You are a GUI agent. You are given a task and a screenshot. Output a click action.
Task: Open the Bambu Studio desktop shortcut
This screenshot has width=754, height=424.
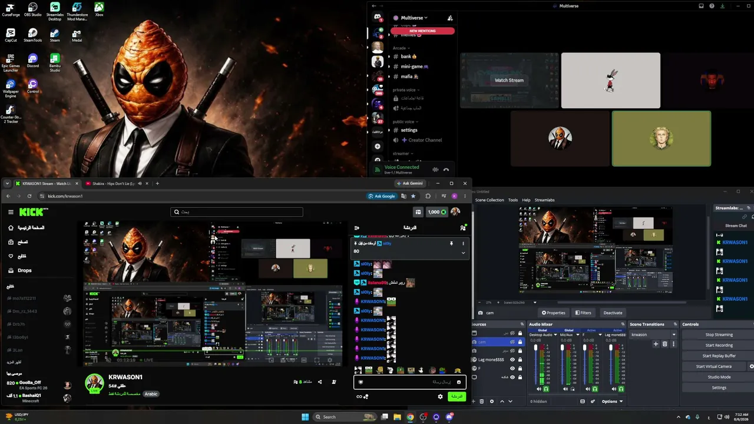pyautogui.click(x=55, y=63)
